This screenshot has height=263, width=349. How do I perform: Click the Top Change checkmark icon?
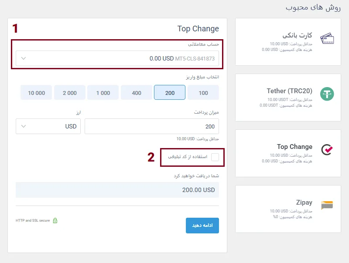327,150
